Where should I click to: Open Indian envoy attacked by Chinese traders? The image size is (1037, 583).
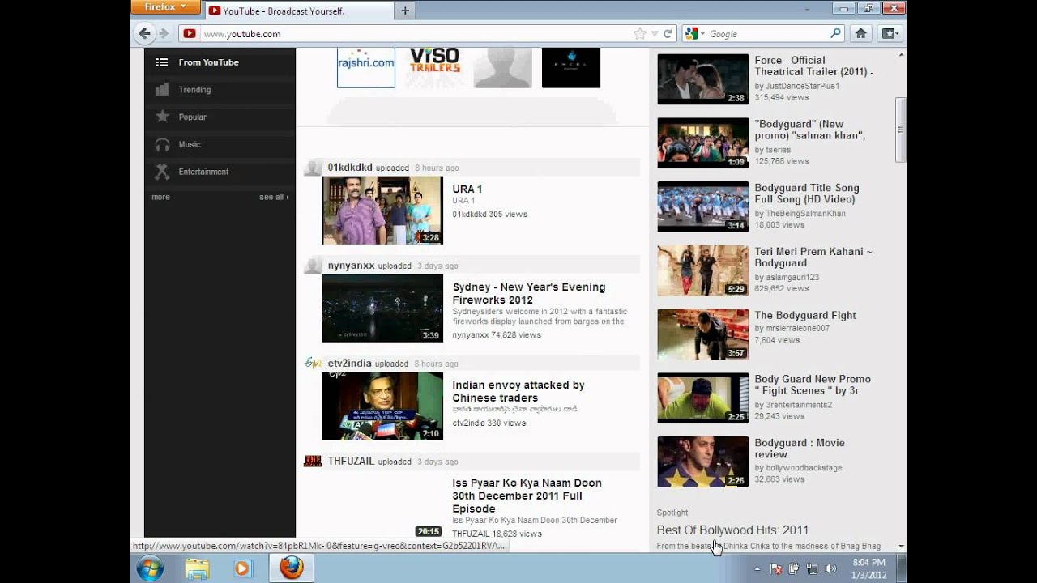click(518, 392)
